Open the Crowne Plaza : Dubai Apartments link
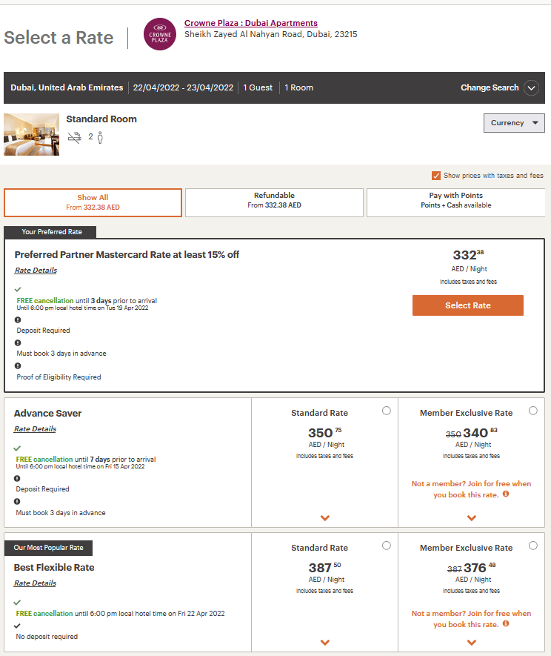 pyautogui.click(x=250, y=23)
